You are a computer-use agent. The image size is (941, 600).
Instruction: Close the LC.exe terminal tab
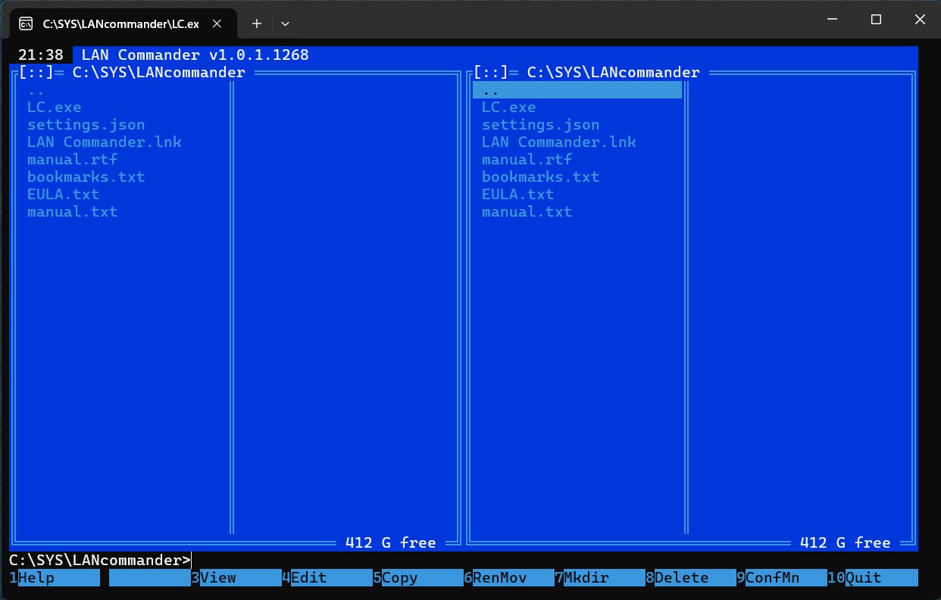pos(217,23)
